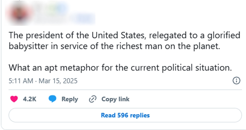
Task: Select the 4.2K likes count
Action: pos(30,99)
